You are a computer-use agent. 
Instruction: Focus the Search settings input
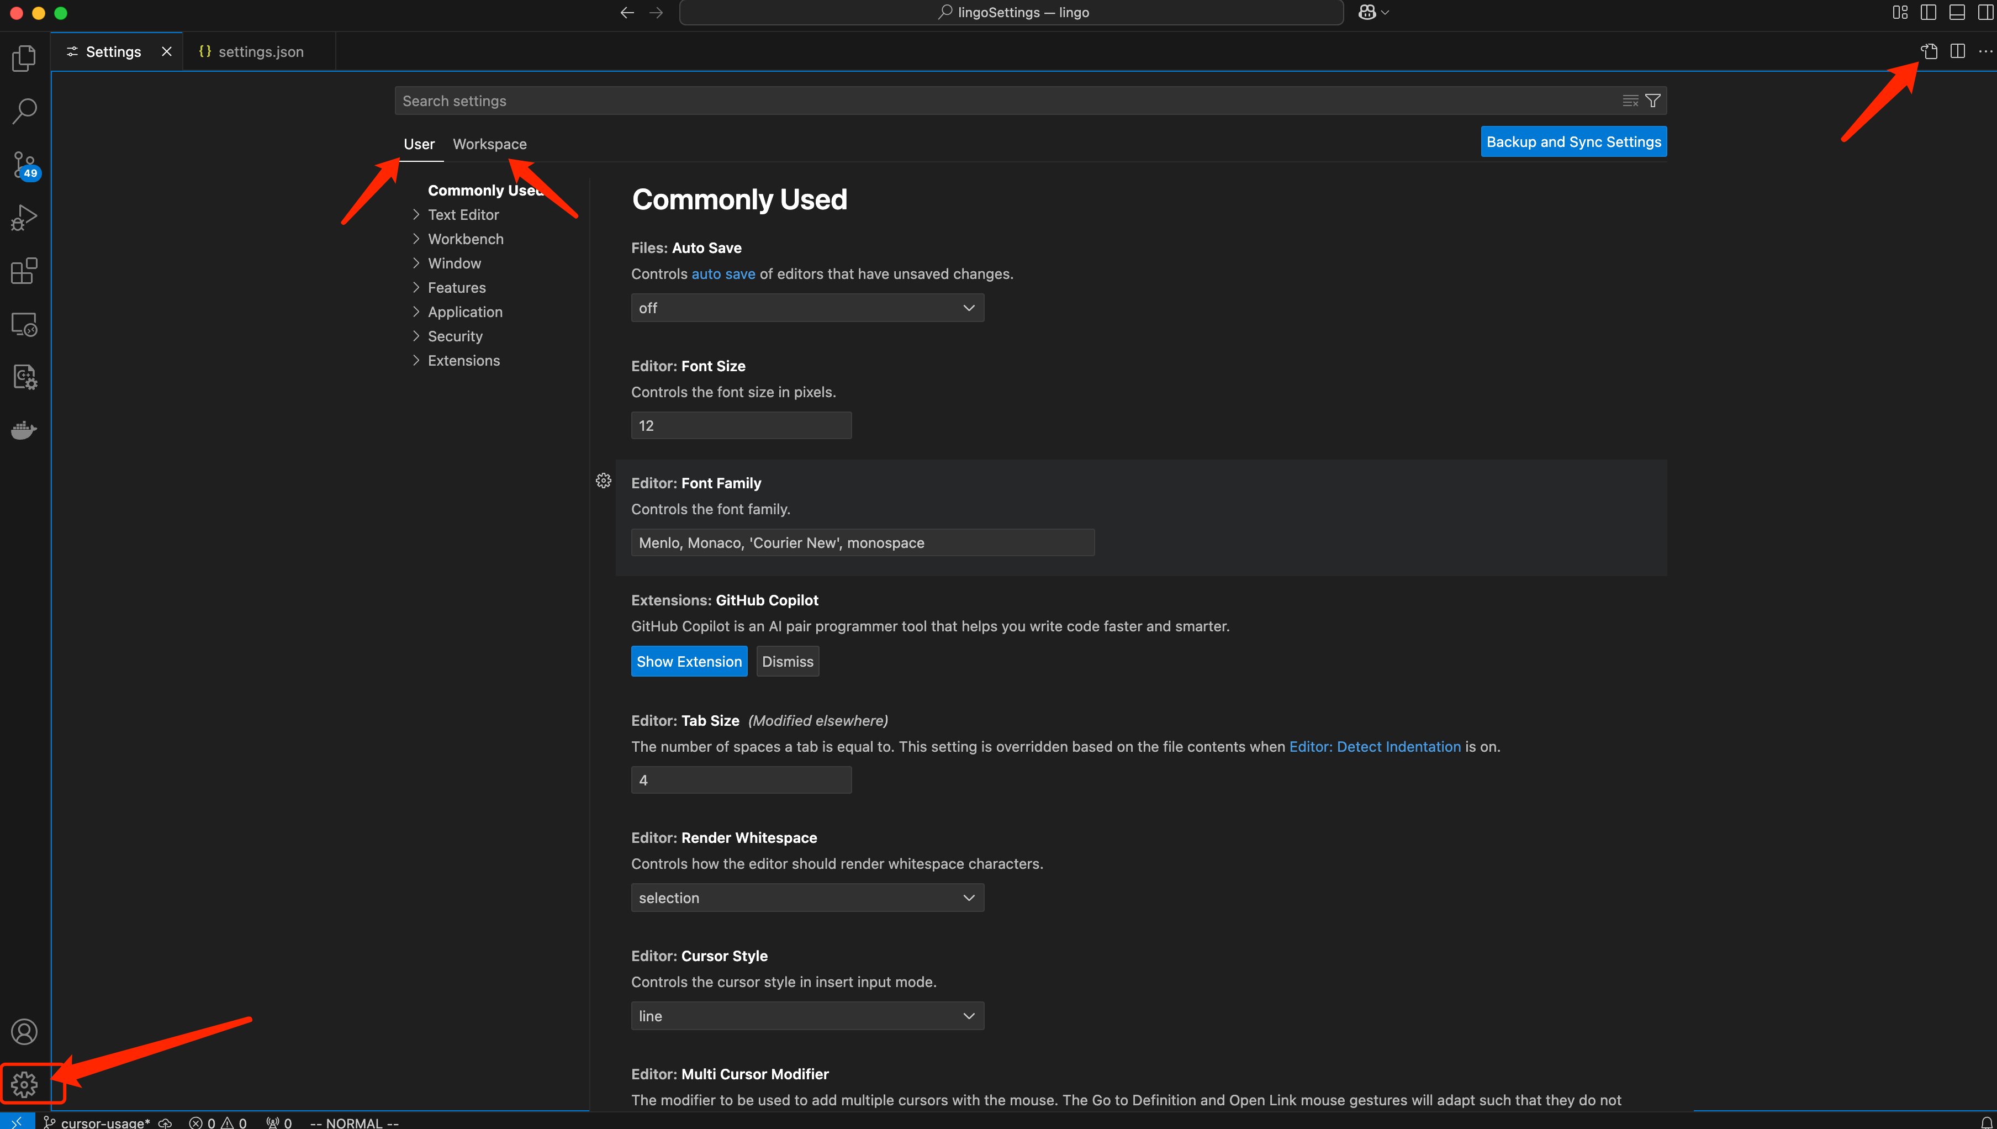tap(1008, 101)
